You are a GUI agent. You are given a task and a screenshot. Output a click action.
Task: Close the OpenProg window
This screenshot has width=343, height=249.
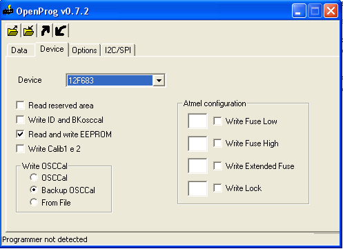[x=331, y=10]
